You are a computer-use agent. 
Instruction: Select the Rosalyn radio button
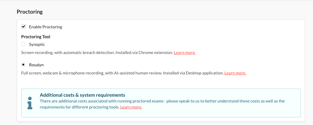pyautogui.click(x=23, y=65)
